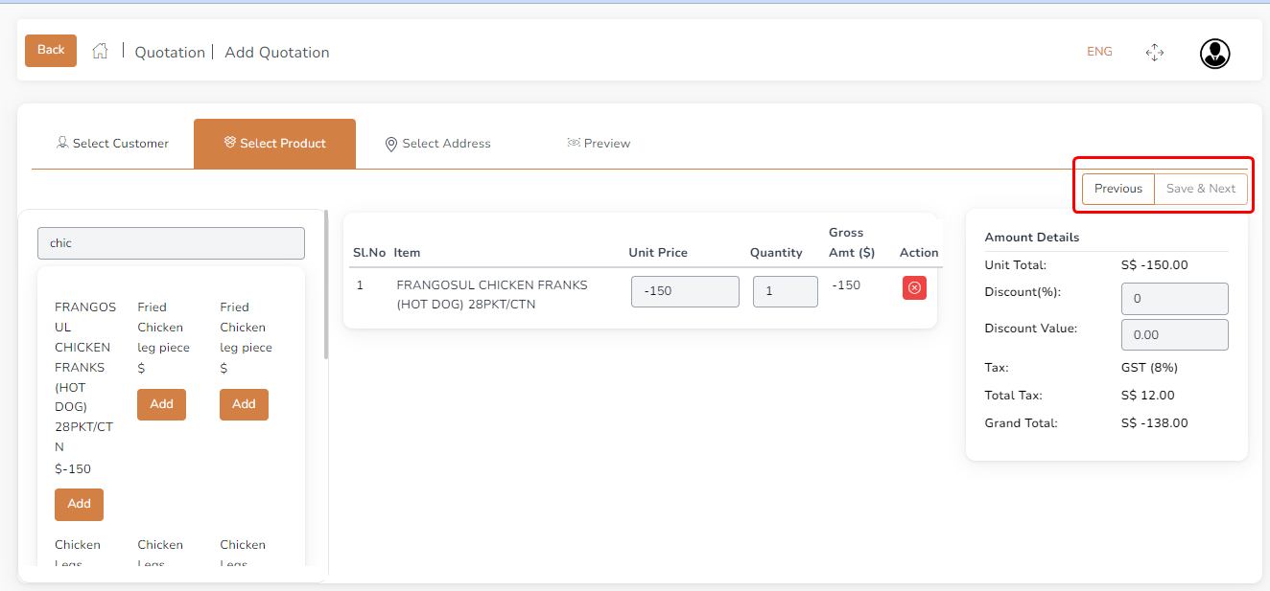Focus the product search field containing 'chic'

pyautogui.click(x=171, y=243)
